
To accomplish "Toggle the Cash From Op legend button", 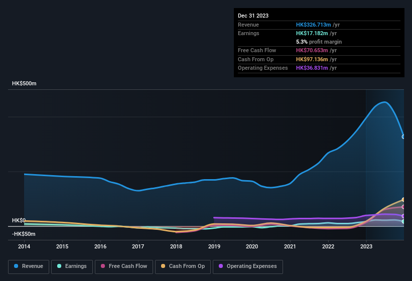I will point(183,266).
